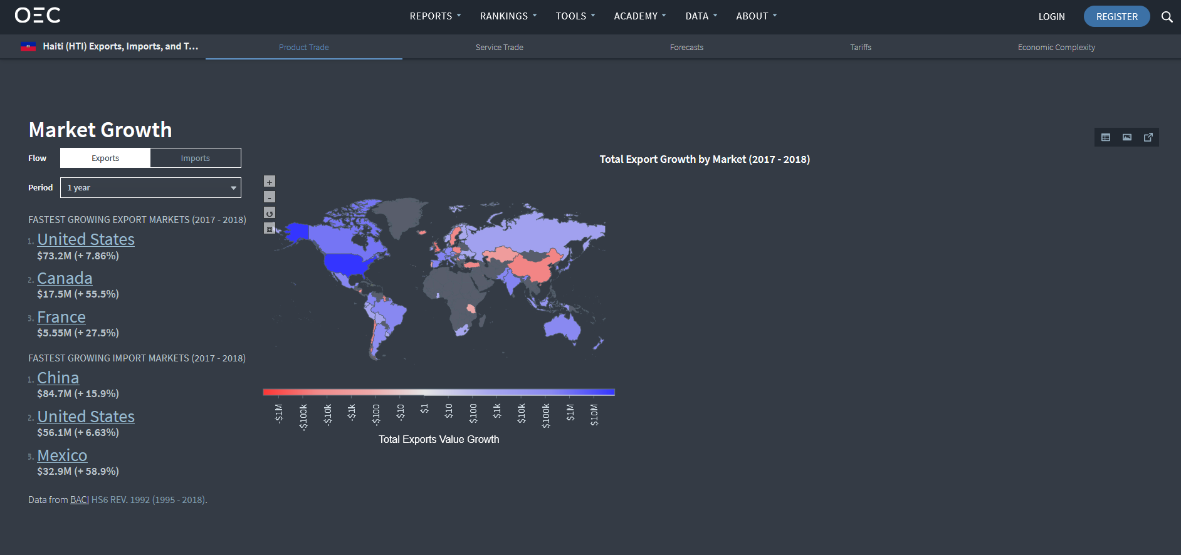Click the search magnifier icon
Screen dimensions: 1181x555
pyautogui.click(x=1167, y=17)
